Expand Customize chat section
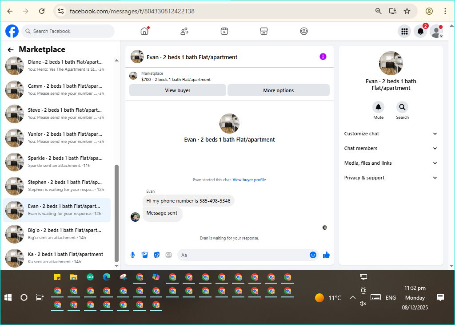This screenshot has width=455, height=325. pos(391,134)
